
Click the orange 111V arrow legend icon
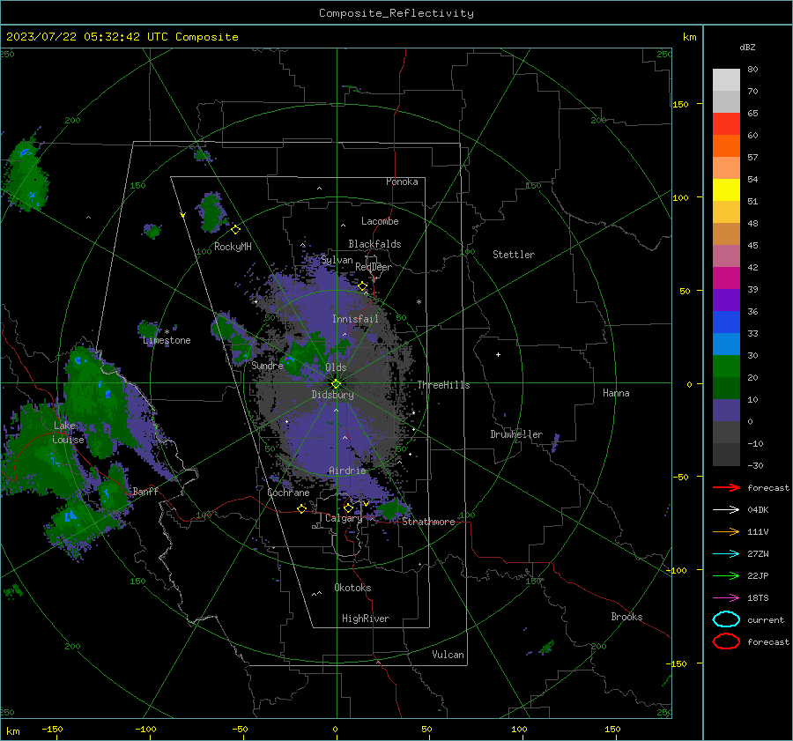point(726,531)
